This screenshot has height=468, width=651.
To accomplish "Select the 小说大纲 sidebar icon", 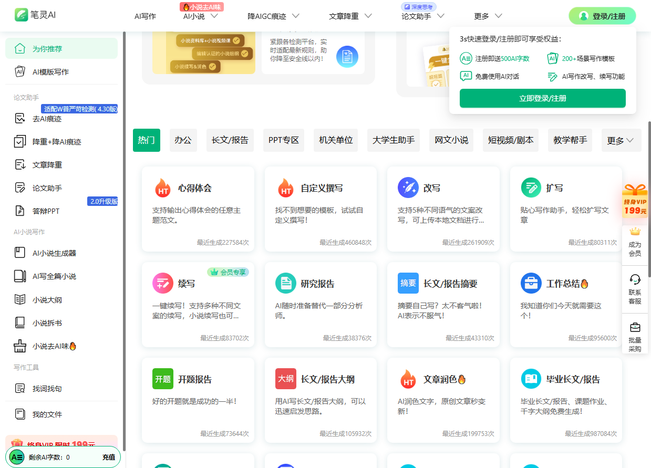I will [x=20, y=300].
